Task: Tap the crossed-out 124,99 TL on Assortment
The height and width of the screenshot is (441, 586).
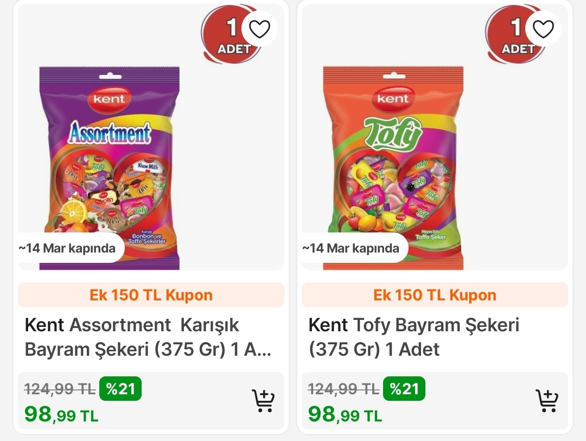Action: pos(60,389)
